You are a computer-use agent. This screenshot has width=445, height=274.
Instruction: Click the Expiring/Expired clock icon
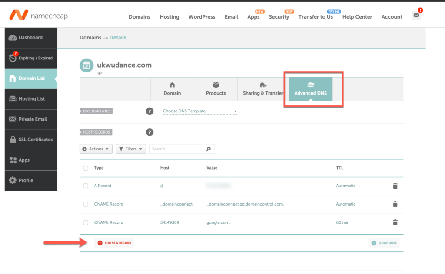click(13, 58)
